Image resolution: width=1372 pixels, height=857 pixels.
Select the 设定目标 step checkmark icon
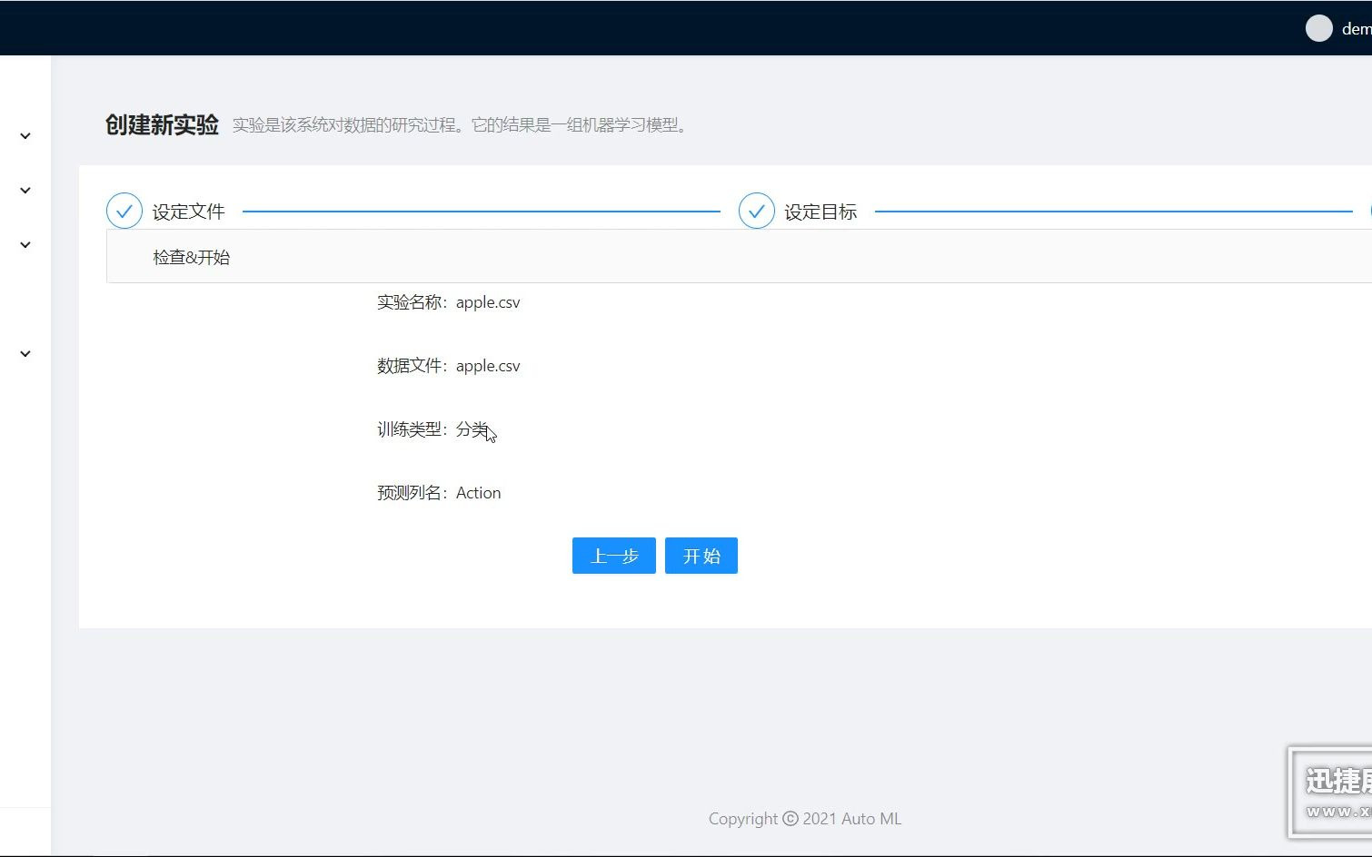click(x=756, y=211)
